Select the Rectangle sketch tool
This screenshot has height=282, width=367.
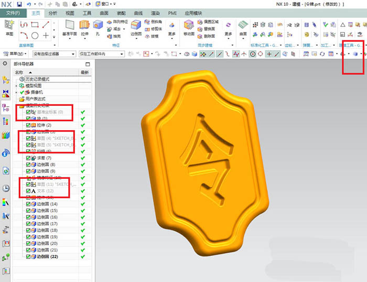(35, 24)
